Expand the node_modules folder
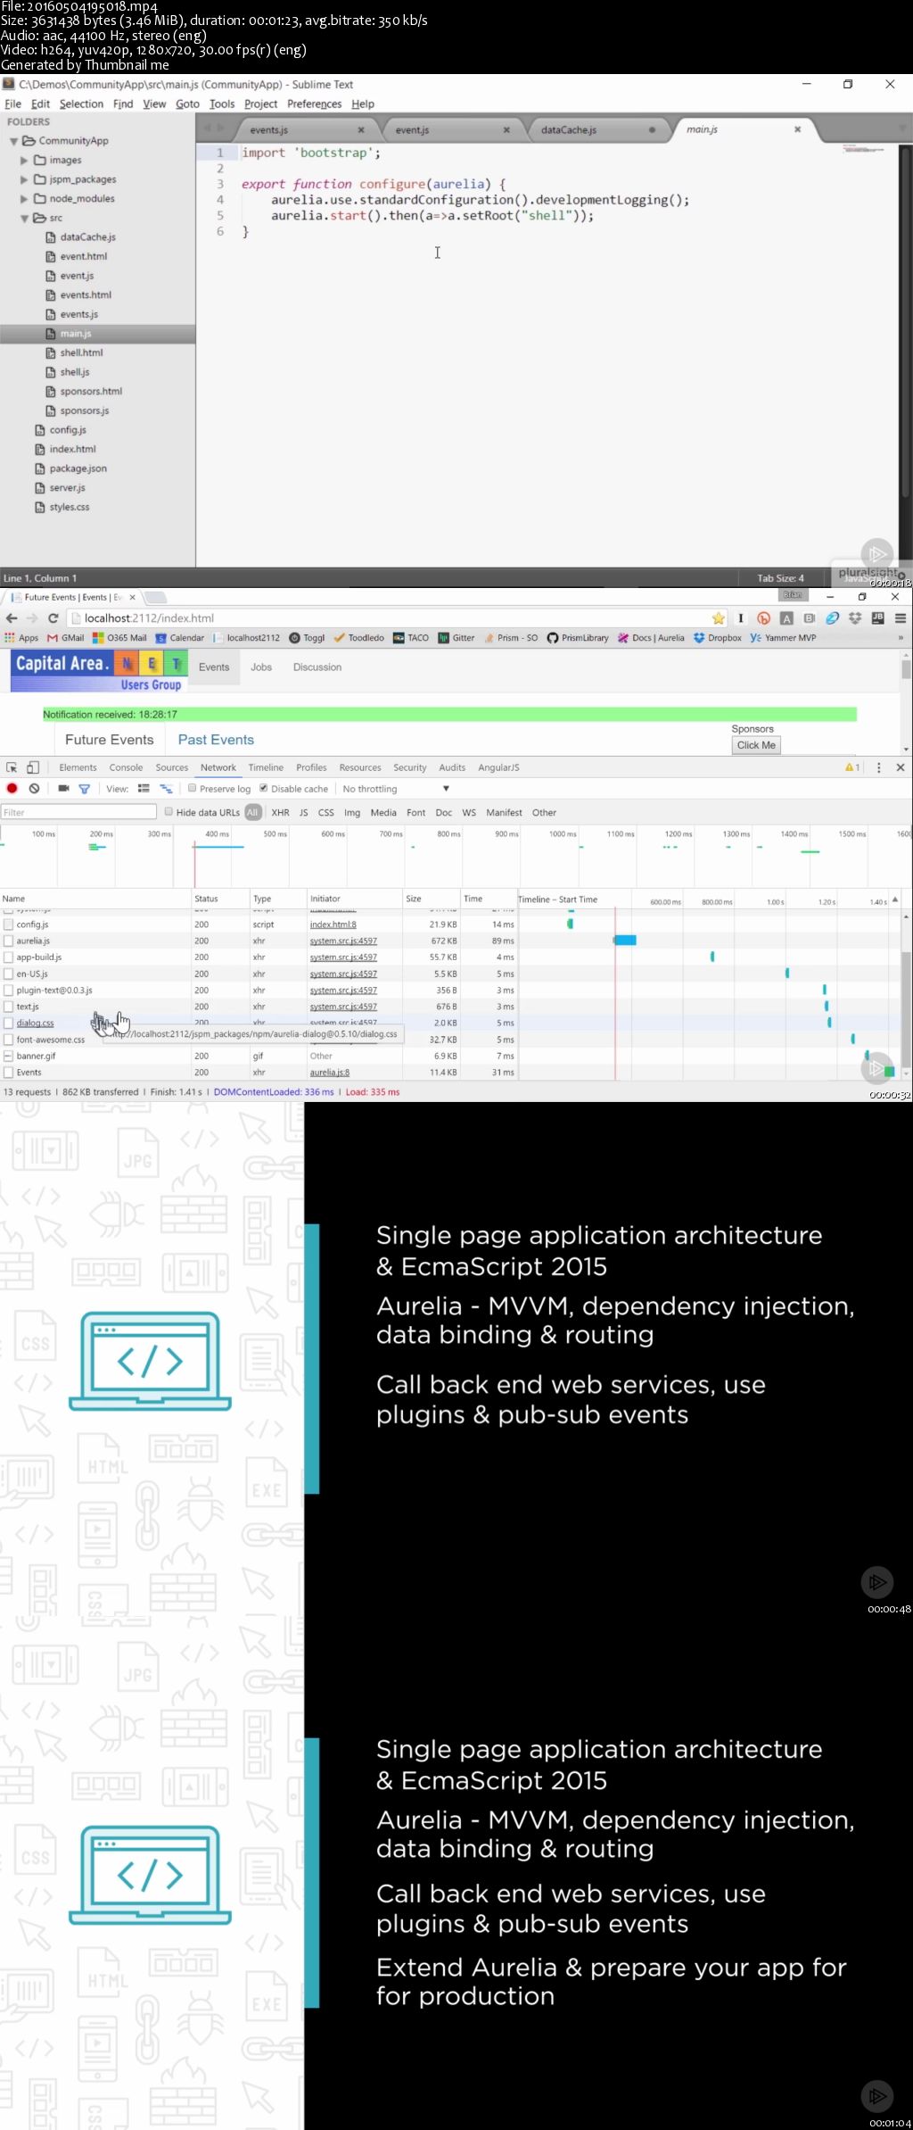 pyautogui.click(x=24, y=199)
